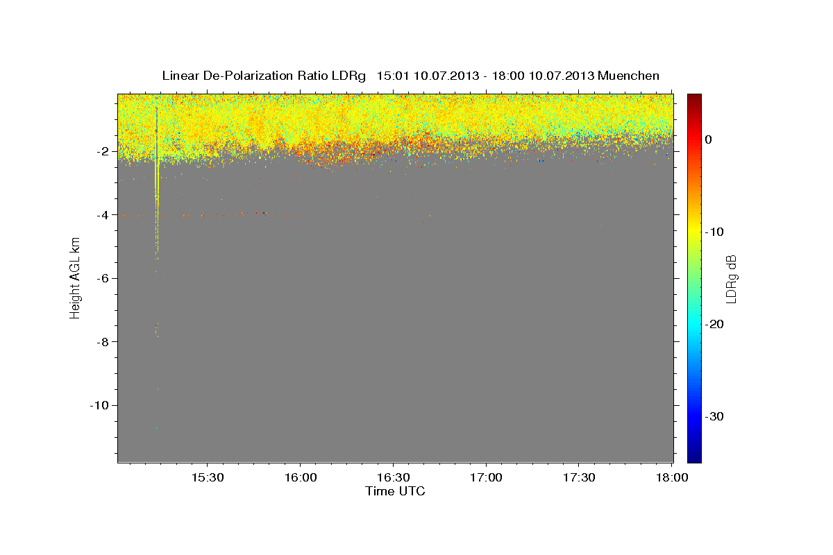The height and width of the screenshot is (555, 833).
Task: Click the 17:30 time tick label
Action: click(x=579, y=477)
